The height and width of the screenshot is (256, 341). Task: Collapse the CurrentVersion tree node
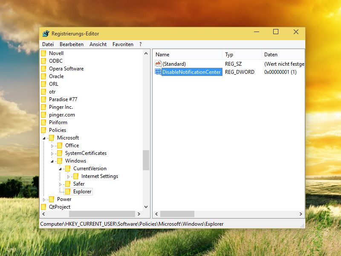[x=60, y=169]
